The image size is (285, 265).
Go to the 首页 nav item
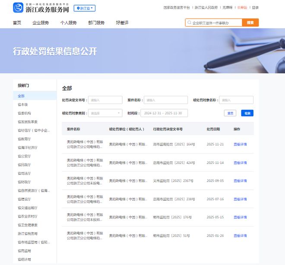[x=17, y=23]
